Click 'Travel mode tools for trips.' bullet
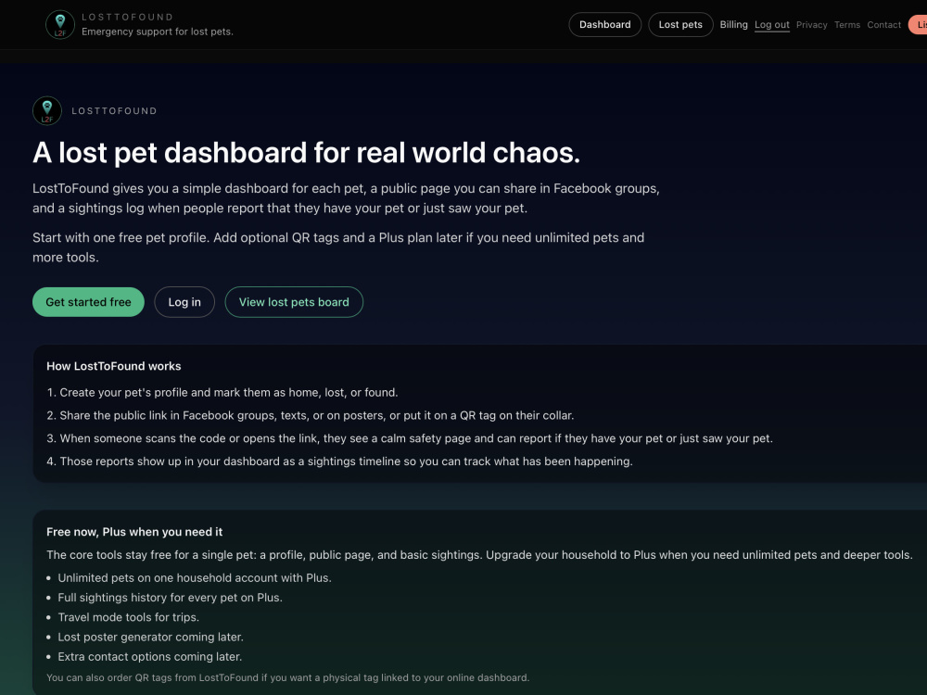927x695 pixels. 128,617
